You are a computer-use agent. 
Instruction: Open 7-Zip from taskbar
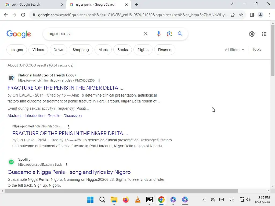click(x=149, y=200)
